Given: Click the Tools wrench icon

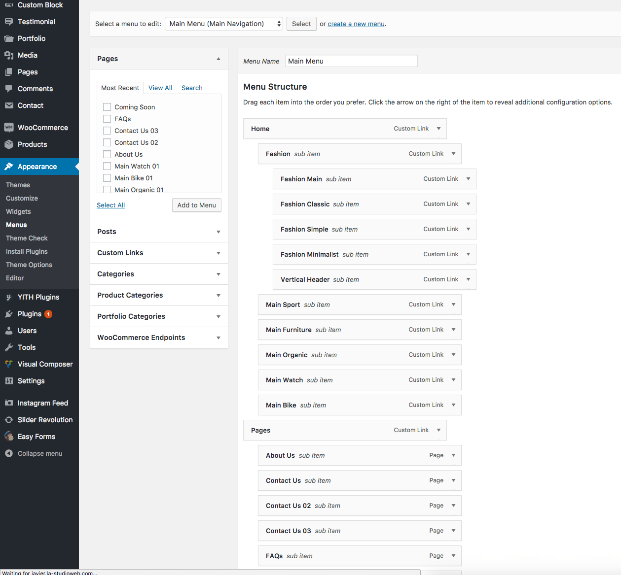Looking at the screenshot, I should [x=9, y=347].
